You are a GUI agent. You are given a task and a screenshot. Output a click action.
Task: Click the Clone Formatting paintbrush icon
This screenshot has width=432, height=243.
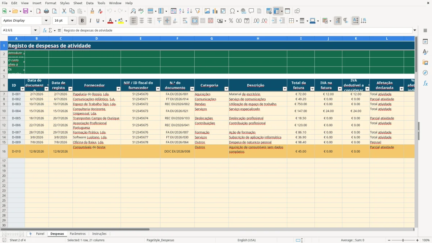[x=92, y=11]
